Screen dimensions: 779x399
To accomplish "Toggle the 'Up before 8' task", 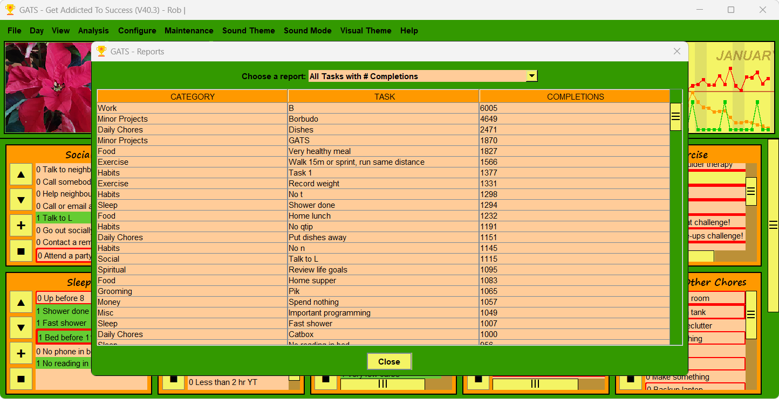I will pyautogui.click(x=62, y=298).
